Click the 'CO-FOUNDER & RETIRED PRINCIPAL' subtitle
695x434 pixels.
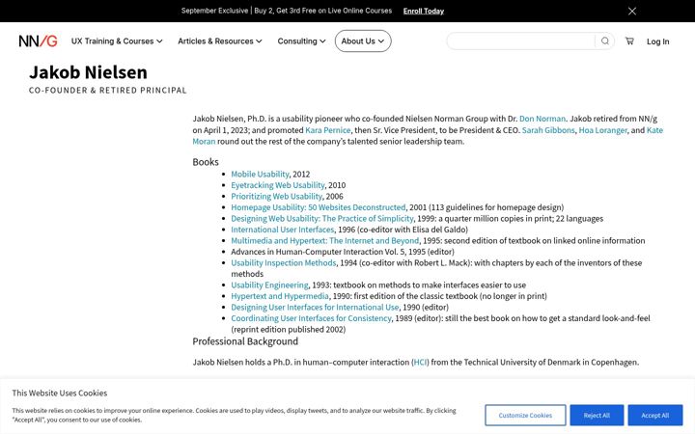point(108,91)
